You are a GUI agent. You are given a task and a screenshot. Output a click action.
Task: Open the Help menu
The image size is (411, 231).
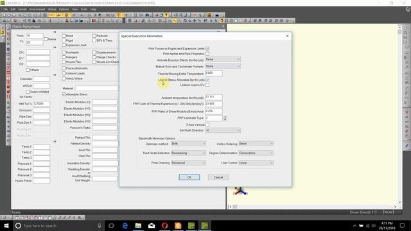[93, 9]
